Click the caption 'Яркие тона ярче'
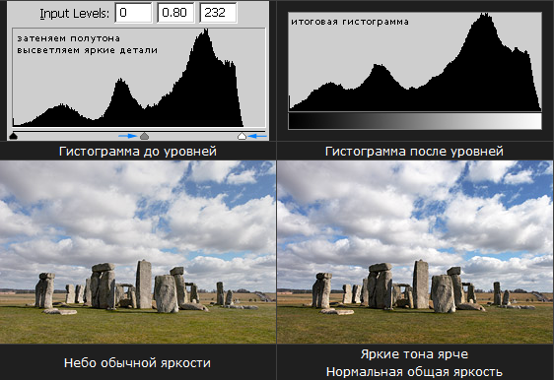 [414, 353]
